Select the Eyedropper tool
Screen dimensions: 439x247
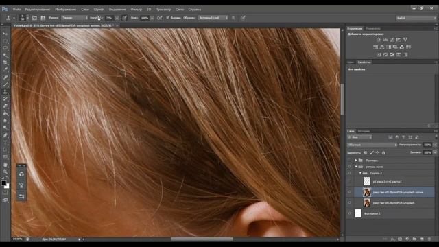click(x=5, y=70)
